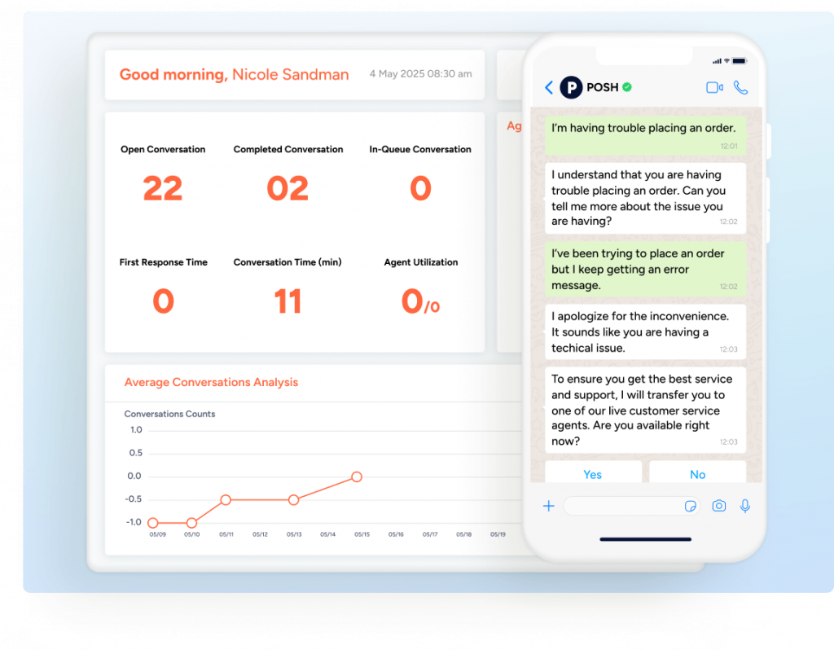
Task: Open the sticker picker in the message bar
Action: click(690, 506)
